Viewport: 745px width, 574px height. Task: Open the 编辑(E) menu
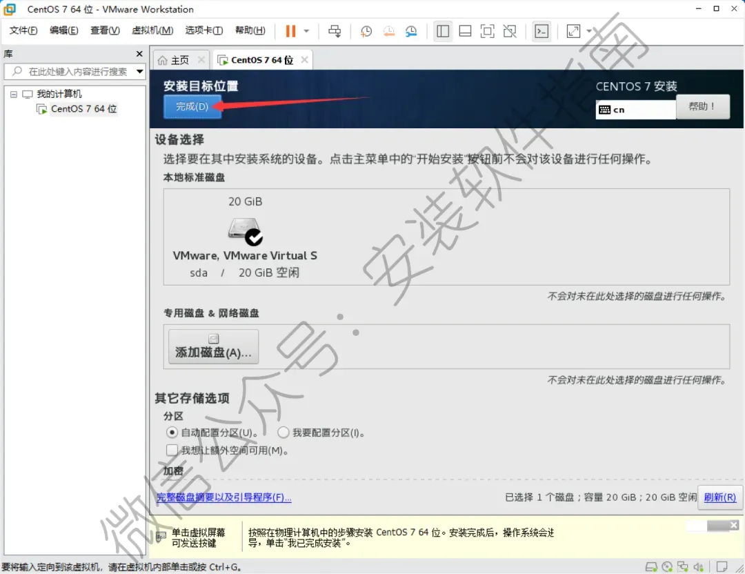tap(63, 30)
